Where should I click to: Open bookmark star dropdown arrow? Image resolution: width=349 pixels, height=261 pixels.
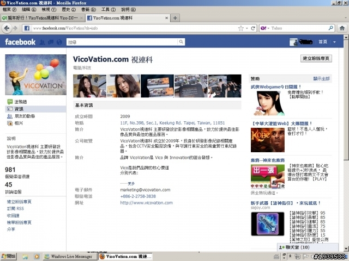[247, 28]
